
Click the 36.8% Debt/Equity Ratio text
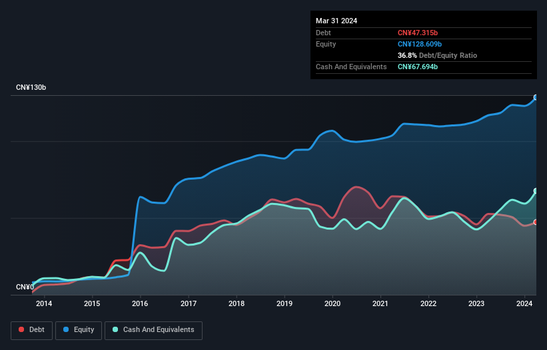tap(437, 55)
